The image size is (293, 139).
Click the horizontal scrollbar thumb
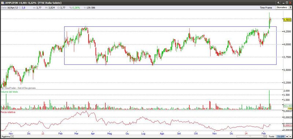[250, 136]
